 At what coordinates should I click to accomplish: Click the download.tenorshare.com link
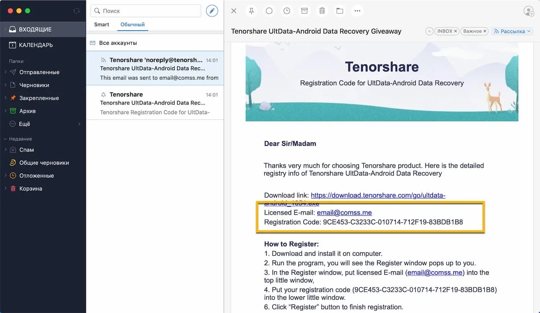pos(378,195)
